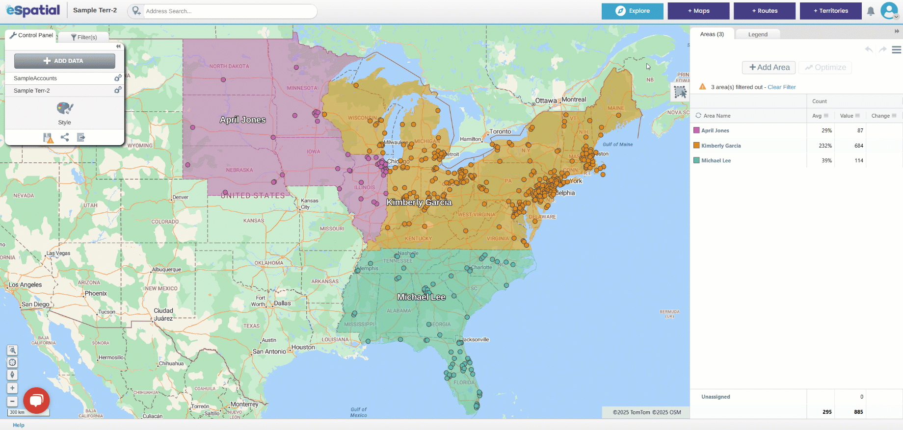The image size is (903, 430).
Task: Click the Michael Lee map territory label
Action: 421,297
